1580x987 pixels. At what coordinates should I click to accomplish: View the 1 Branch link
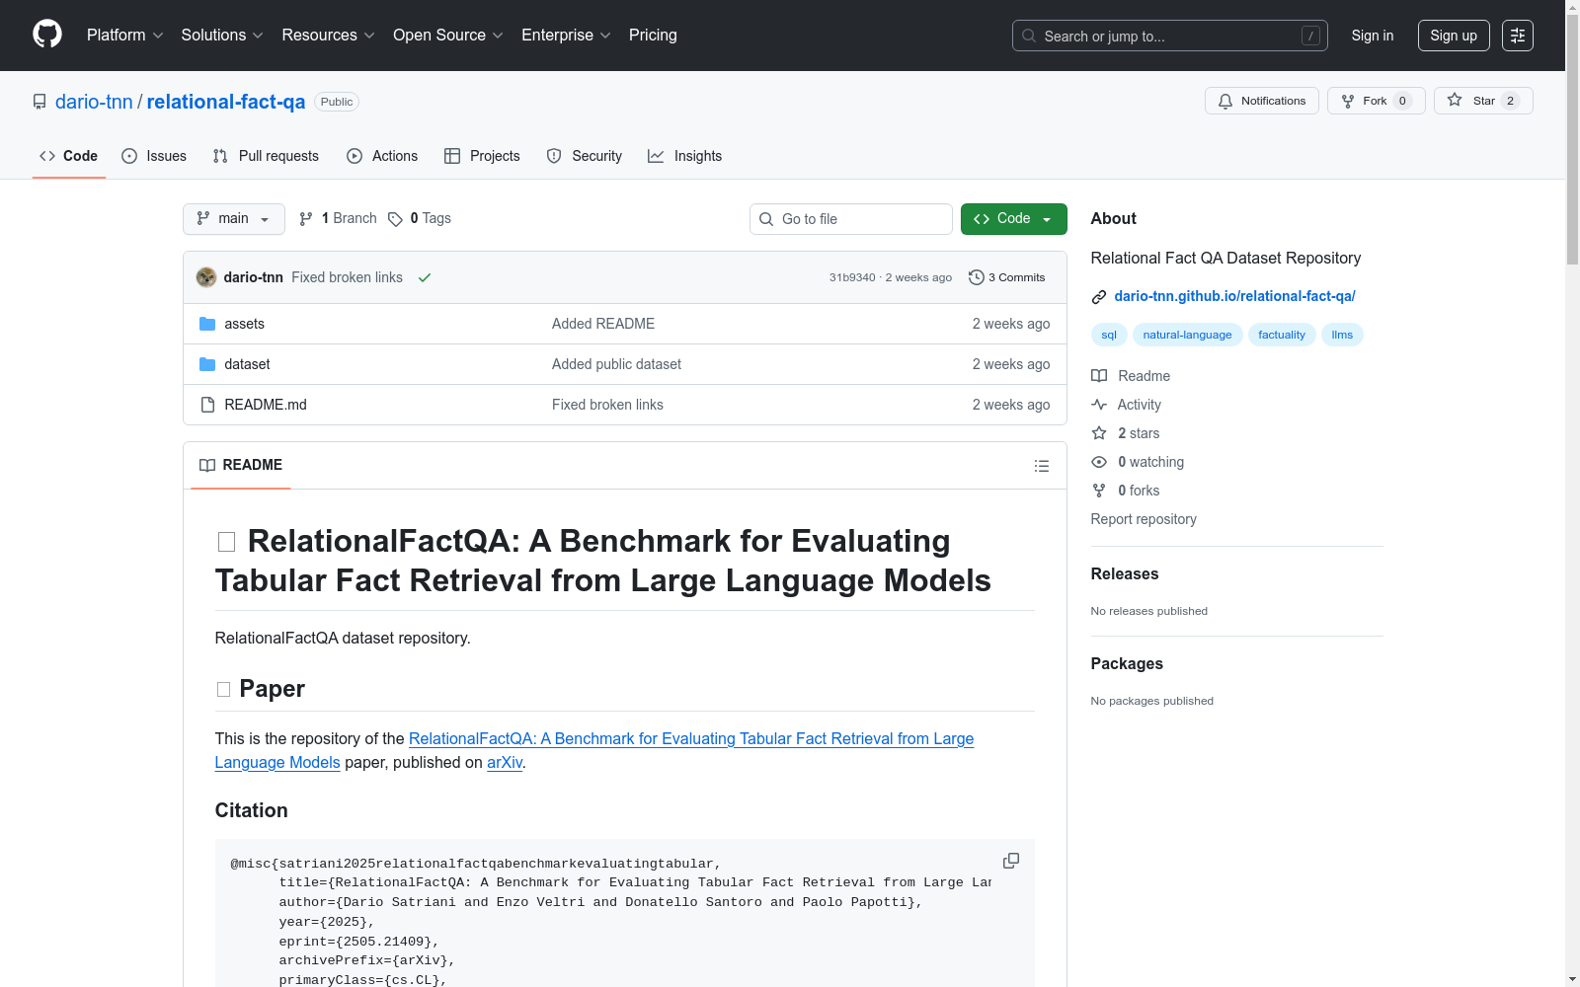coord(338,218)
